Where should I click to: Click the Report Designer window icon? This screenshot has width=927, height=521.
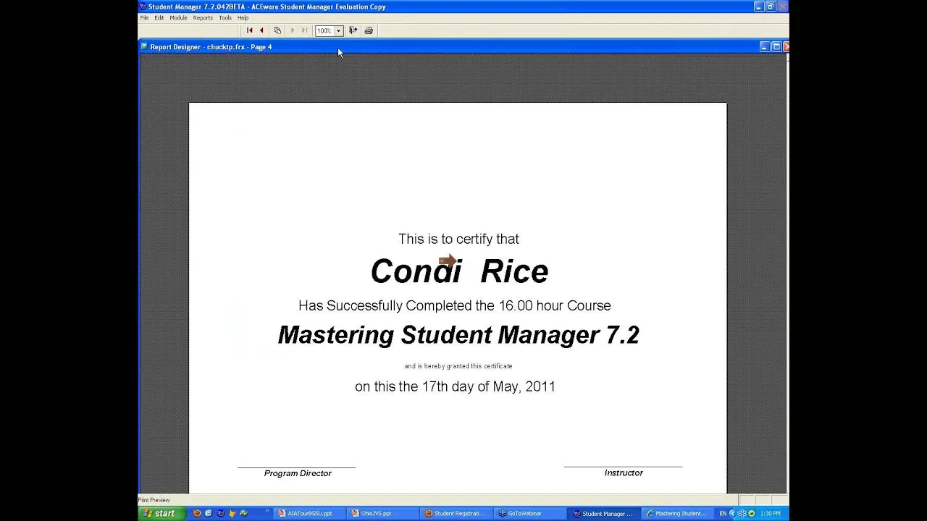point(144,46)
